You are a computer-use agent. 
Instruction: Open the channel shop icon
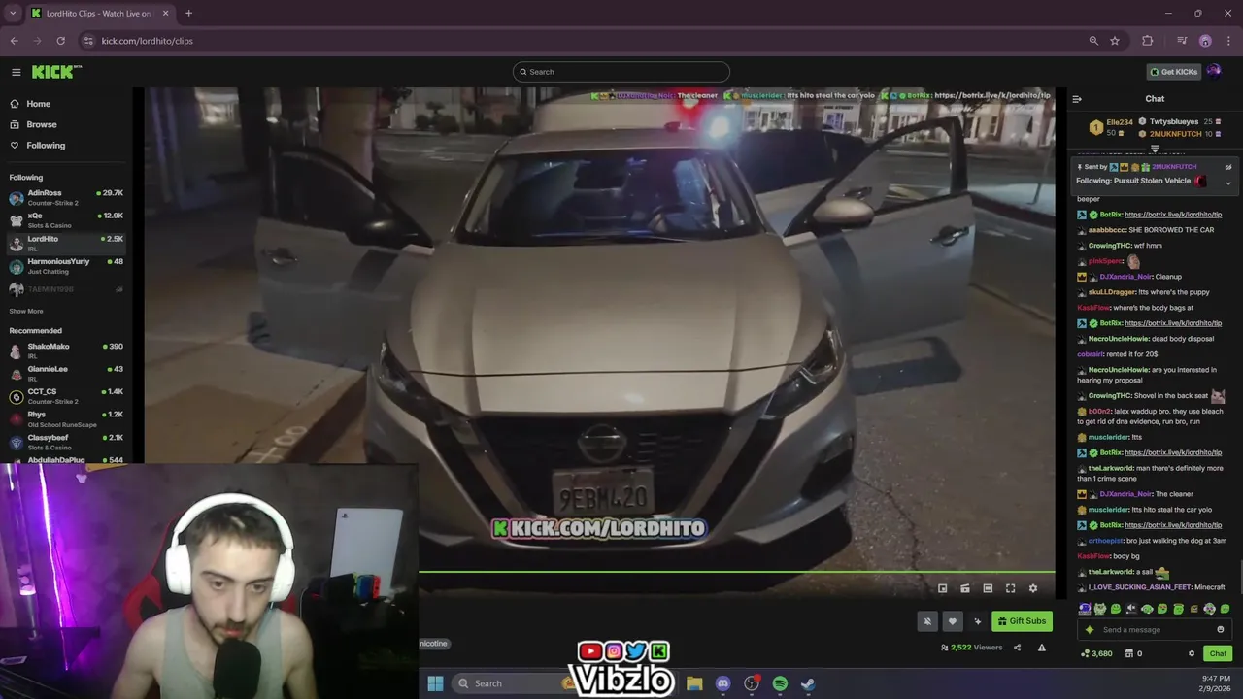pyautogui.click(x=1128, y=653)
